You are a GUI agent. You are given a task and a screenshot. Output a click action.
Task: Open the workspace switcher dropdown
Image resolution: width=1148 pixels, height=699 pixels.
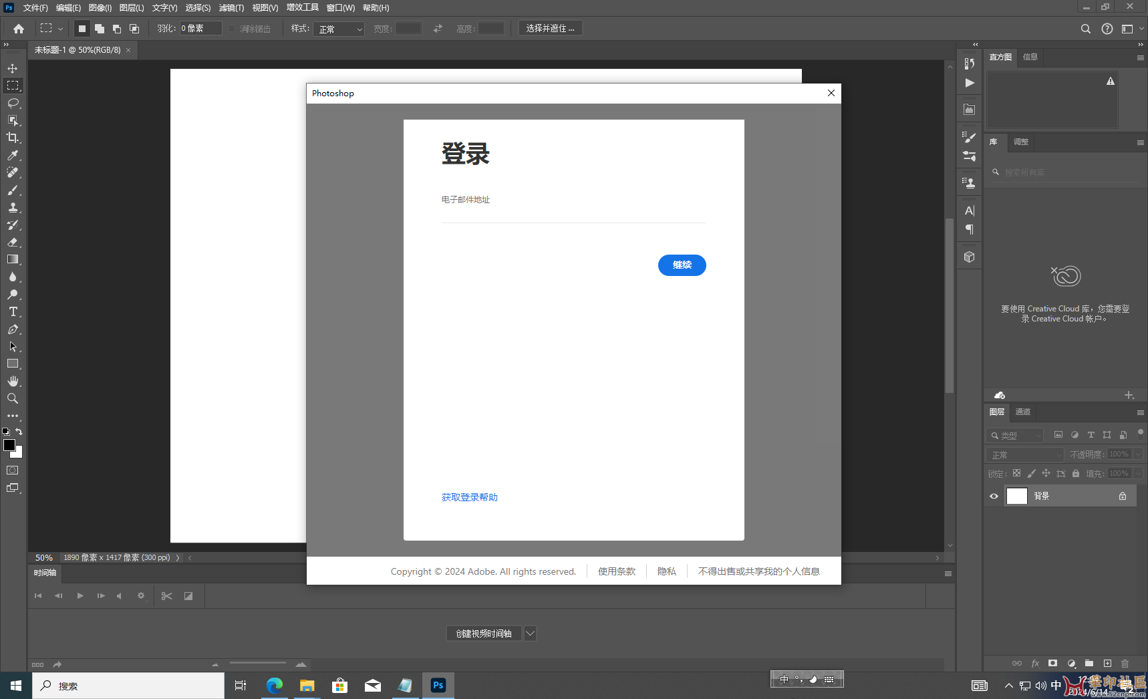tap(1132, 29)
